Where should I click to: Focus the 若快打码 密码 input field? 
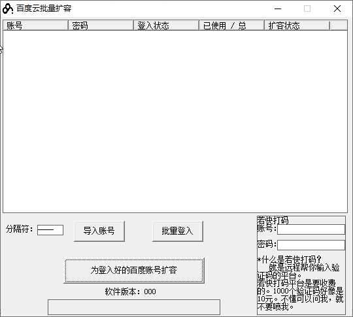pos(311,245)
